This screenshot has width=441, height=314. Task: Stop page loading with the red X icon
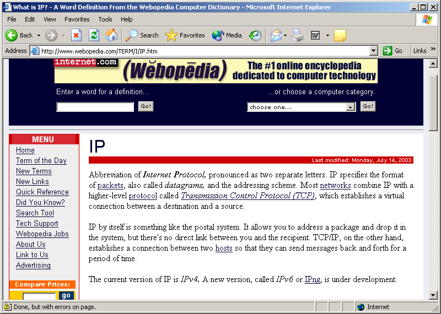[x=76, y=35]
